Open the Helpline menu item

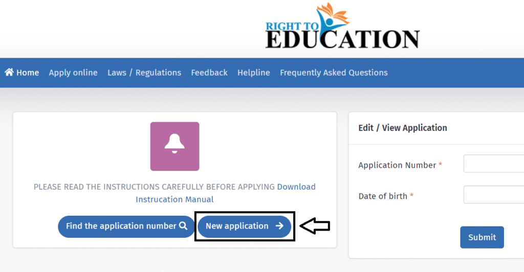pyautogui.click(x=254, y=73)
